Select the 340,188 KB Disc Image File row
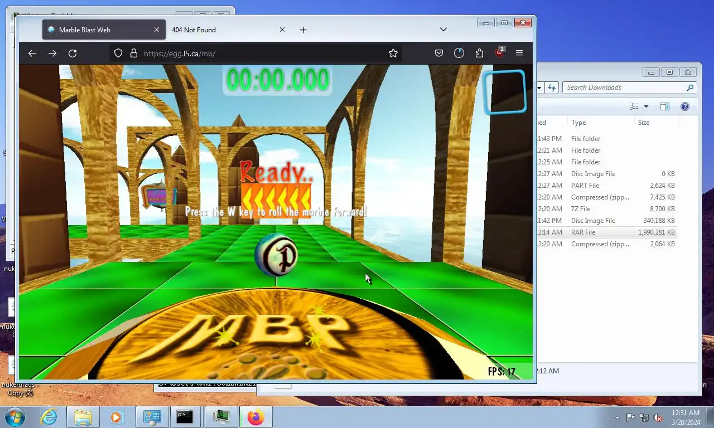Viewport: 714px width, 428px height. (x=607, y=221)
